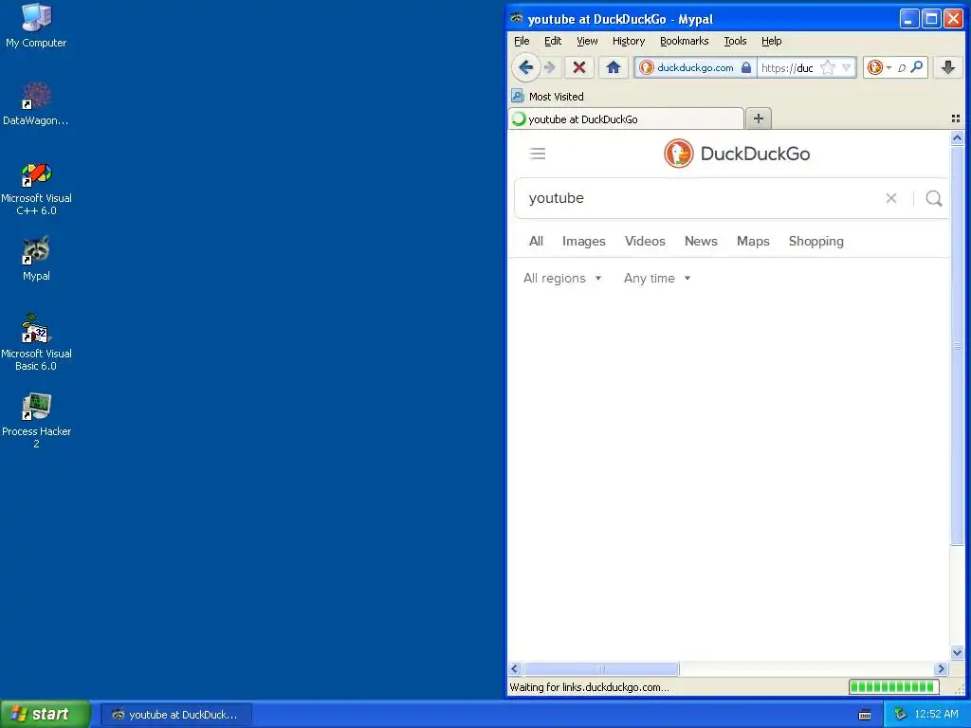
Task: Switch to Images results
Action: tap(584, 241)
